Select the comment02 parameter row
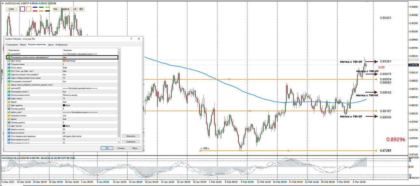420x186 pixels. tap(62, 88)
